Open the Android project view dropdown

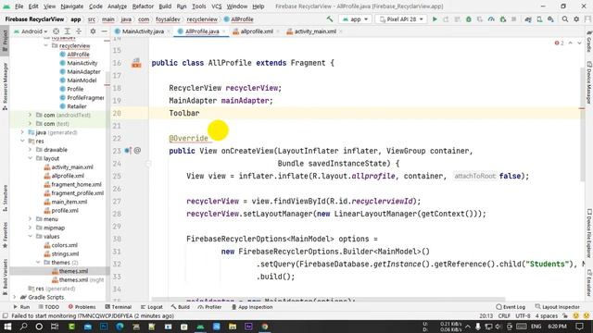[x=31, y=31]
